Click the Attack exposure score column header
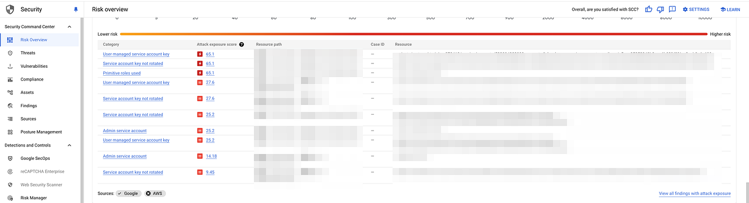The height and width of the screenshot is (203, 749). (217, 44)
